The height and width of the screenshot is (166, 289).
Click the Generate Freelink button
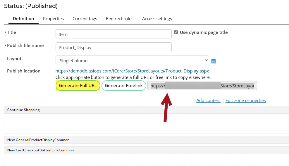point(124,86)
